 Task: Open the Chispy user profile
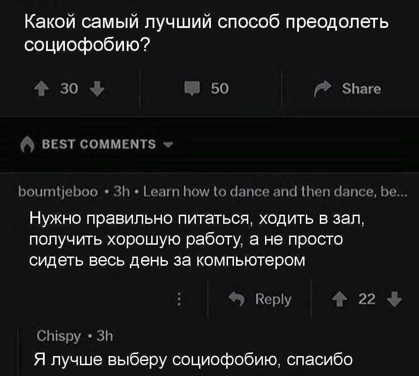tap(58, 337)
